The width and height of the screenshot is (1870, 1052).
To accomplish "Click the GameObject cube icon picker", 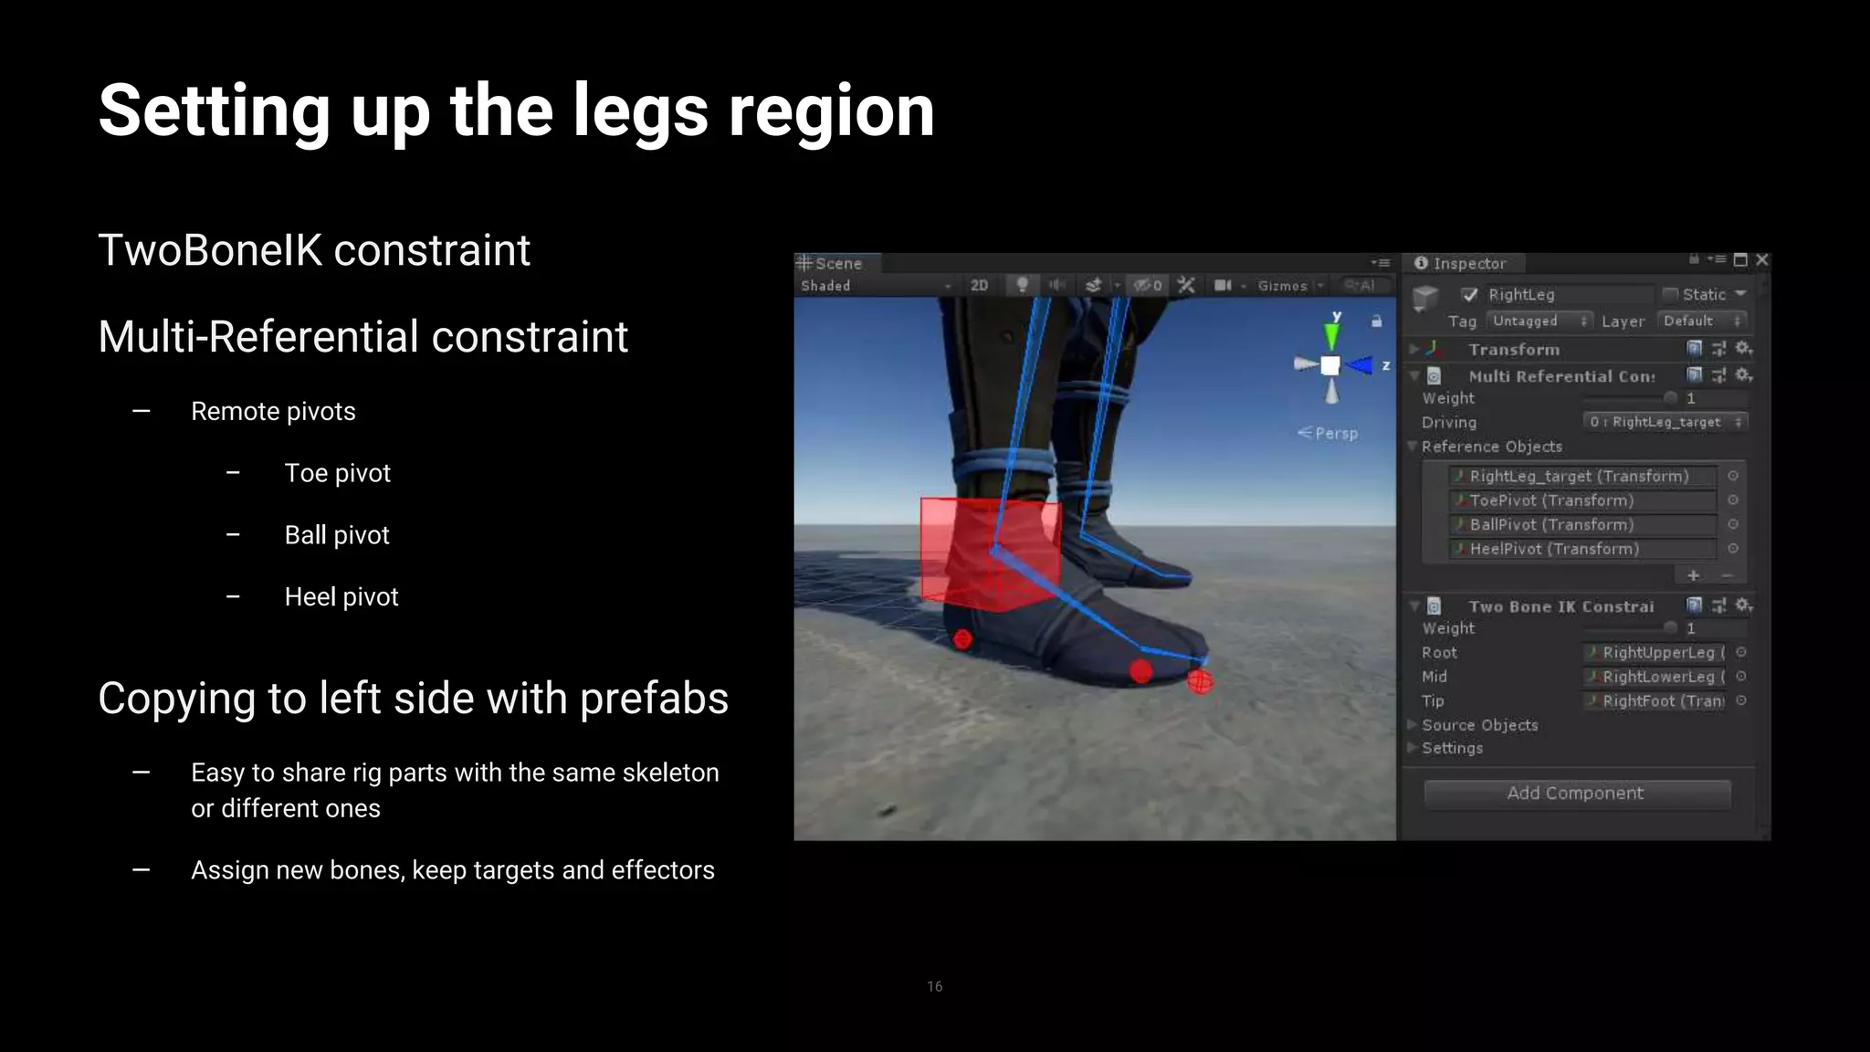I will 1425,297.
